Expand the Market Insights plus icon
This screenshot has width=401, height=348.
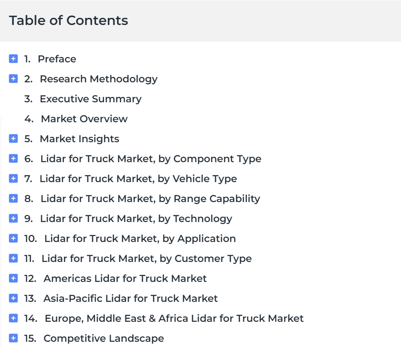coord(13,138)
